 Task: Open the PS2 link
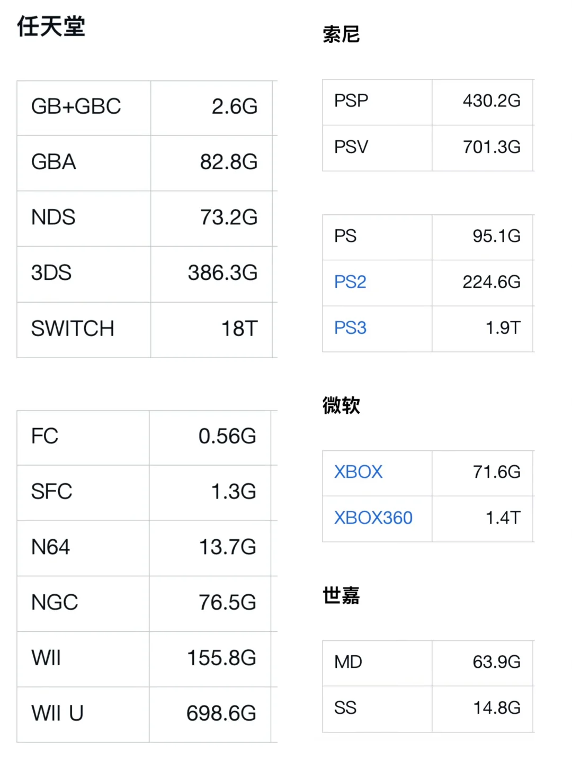pos(350,282)
